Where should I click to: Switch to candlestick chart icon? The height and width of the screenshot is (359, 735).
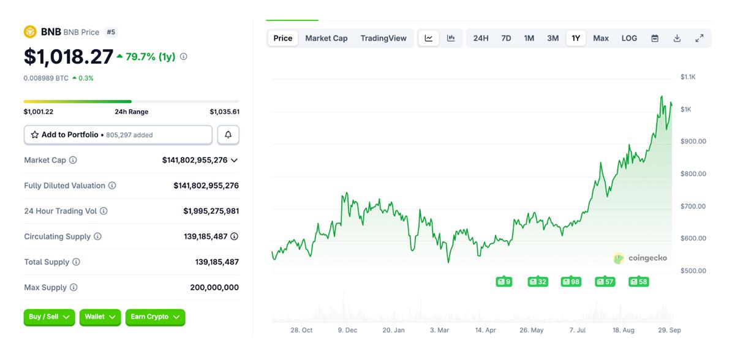click(x=451, y=38)
